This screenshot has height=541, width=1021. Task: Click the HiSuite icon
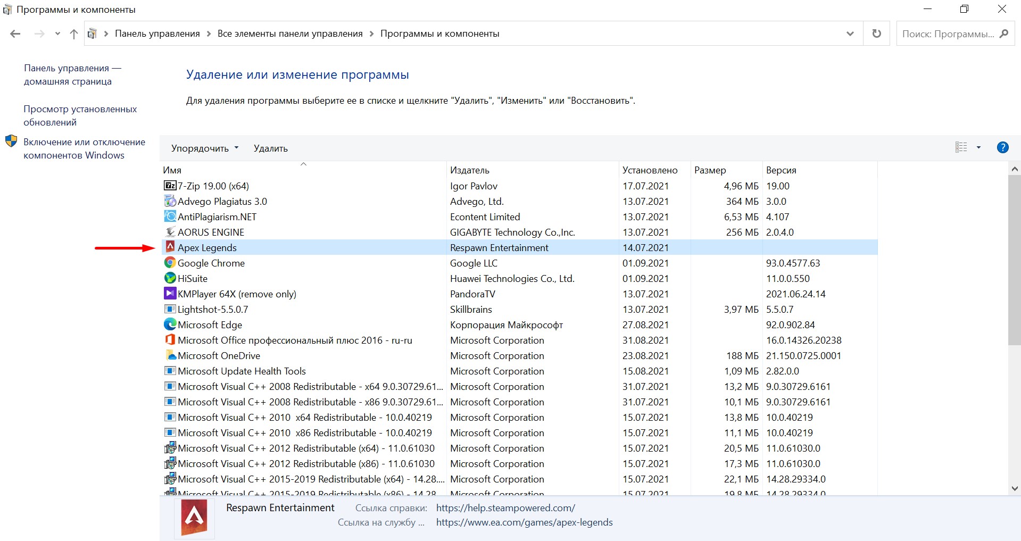tap(170, 278)
